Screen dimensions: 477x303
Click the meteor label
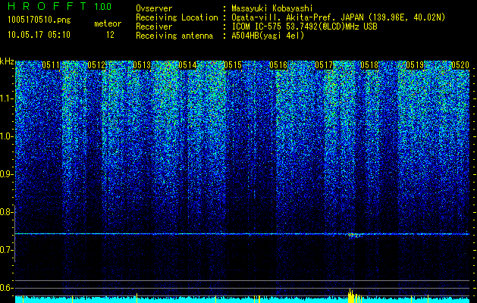[x=108, y=23]
